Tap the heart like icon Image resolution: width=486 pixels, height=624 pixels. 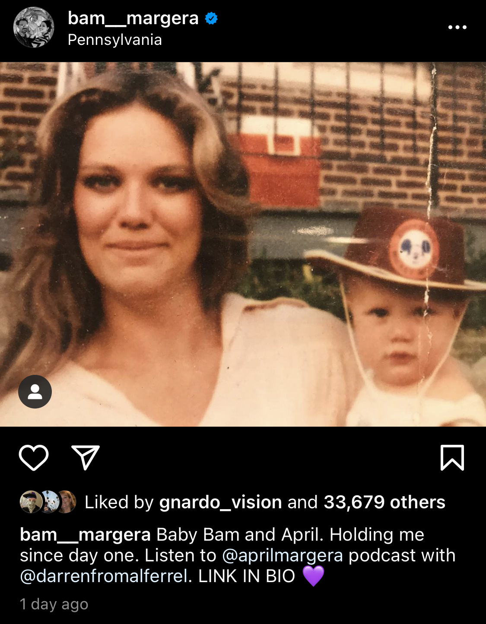pos(34,457)
